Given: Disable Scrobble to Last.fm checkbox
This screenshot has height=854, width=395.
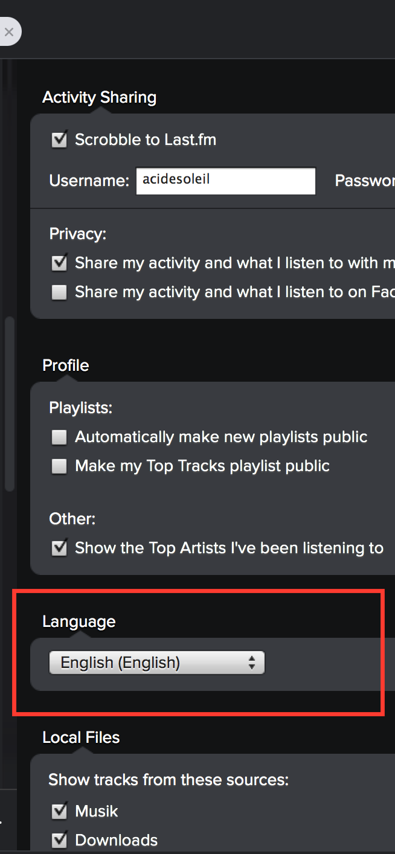Looking at the screenshot, I should coord(59,140).
